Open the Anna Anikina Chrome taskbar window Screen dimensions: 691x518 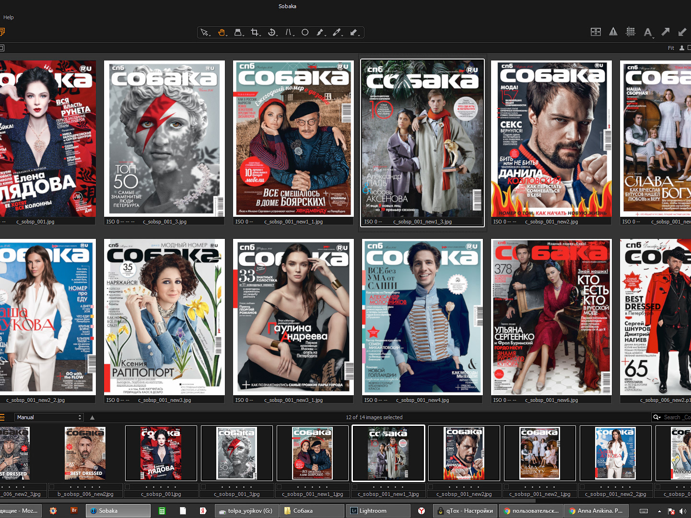click(596, 511)
